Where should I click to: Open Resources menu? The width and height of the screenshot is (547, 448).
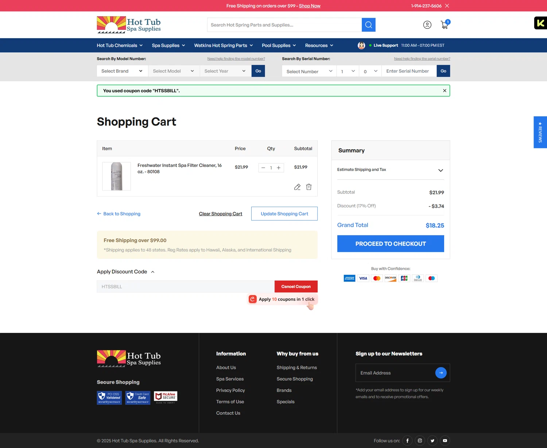point(319,46)
